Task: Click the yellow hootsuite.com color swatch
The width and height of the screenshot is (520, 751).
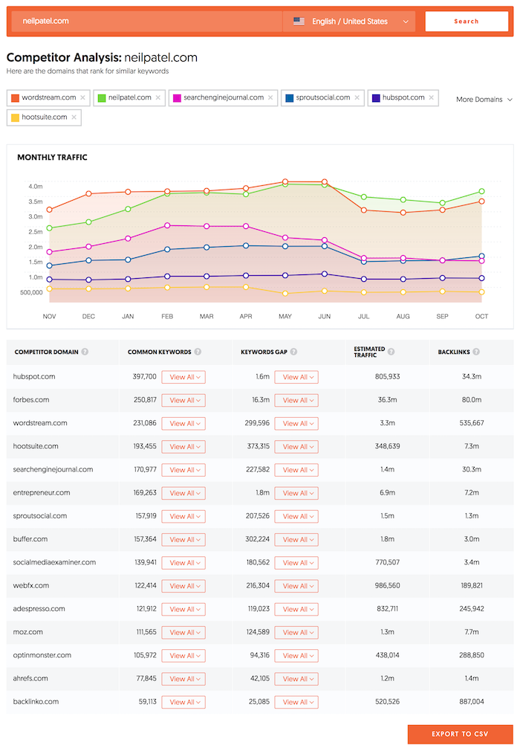Action: (15, 117)
